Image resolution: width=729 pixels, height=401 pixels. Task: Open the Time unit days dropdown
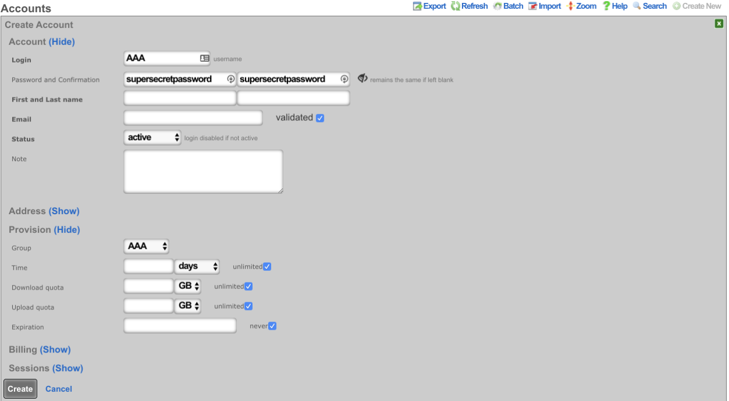tap(197, 266)
